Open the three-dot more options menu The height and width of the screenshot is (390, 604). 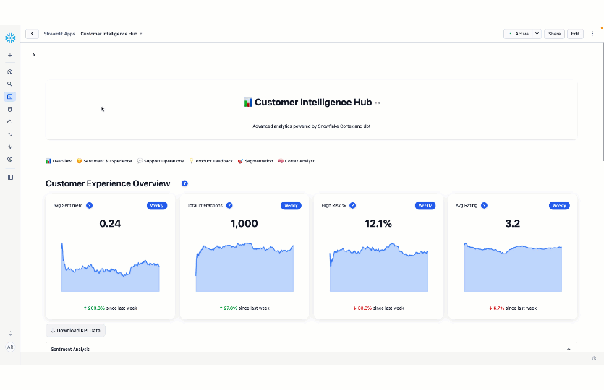592,34
